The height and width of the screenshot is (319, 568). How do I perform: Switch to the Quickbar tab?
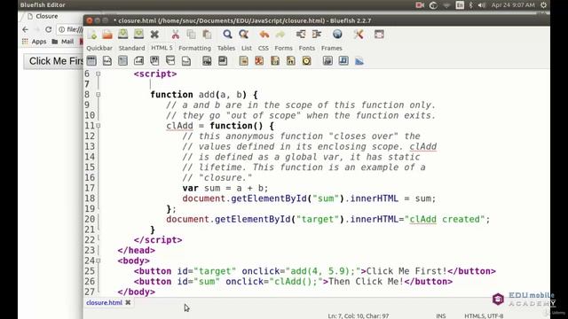(x=99, y=48)
